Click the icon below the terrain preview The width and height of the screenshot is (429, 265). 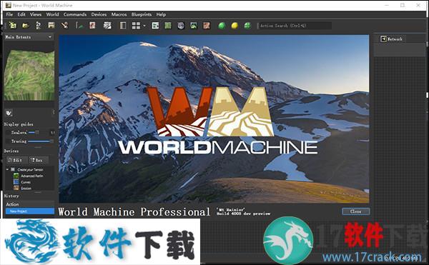tap(9, 113)
